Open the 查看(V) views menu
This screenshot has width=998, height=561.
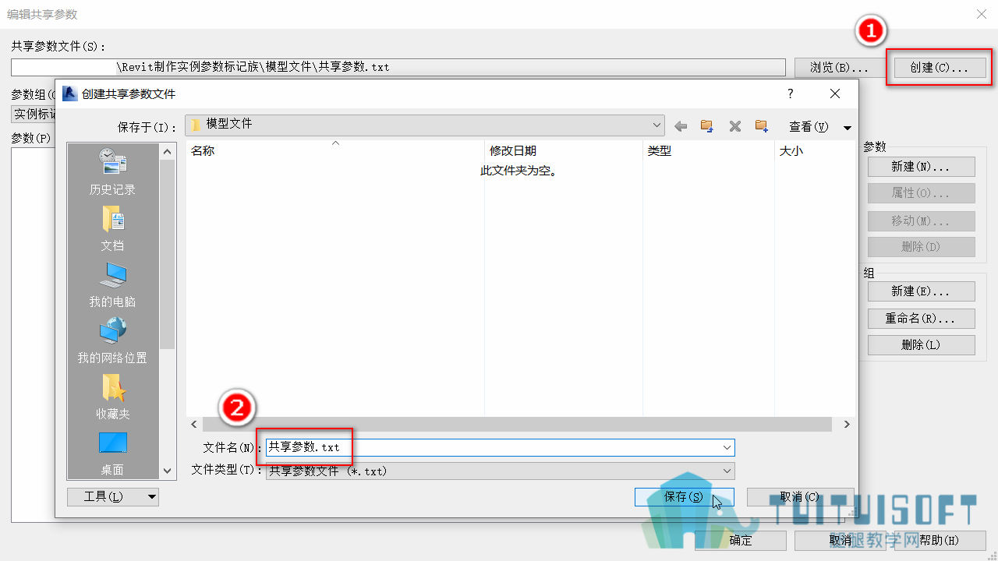pos(809,126)
